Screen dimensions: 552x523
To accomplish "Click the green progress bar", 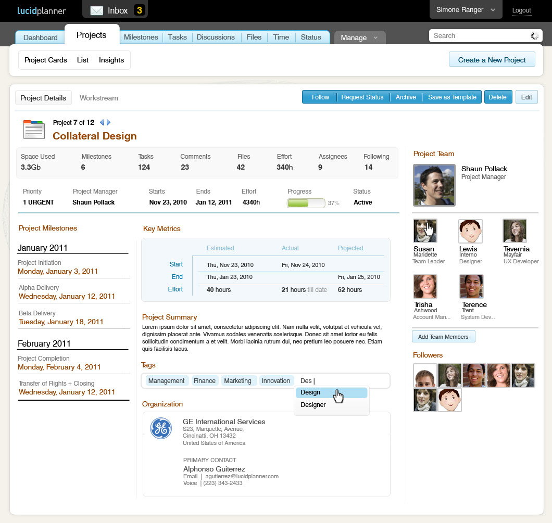I will click(x=306, y=203).
